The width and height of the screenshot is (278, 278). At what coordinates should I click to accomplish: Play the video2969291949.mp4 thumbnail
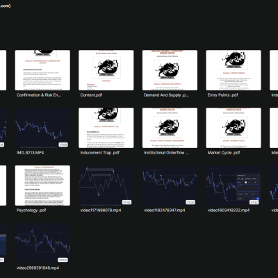click(42, 243)
